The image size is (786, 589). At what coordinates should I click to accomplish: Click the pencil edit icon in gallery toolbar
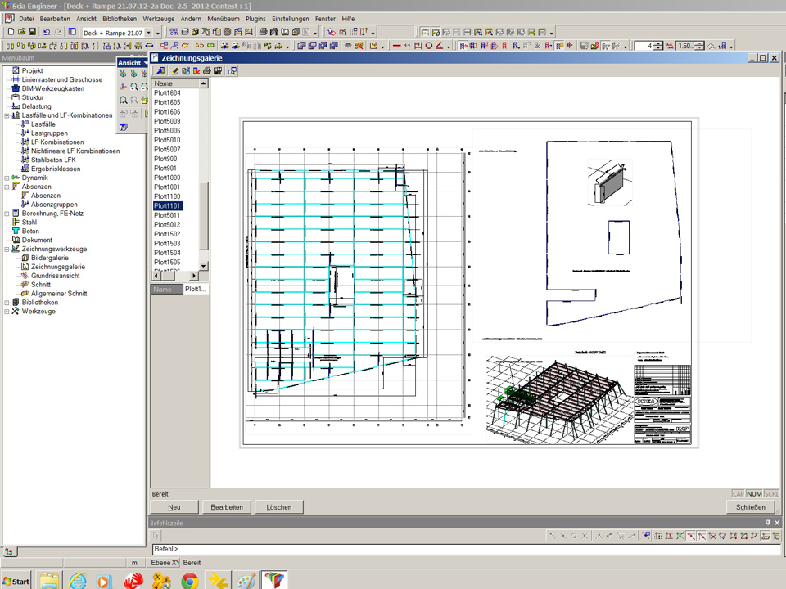click(174, 71)
